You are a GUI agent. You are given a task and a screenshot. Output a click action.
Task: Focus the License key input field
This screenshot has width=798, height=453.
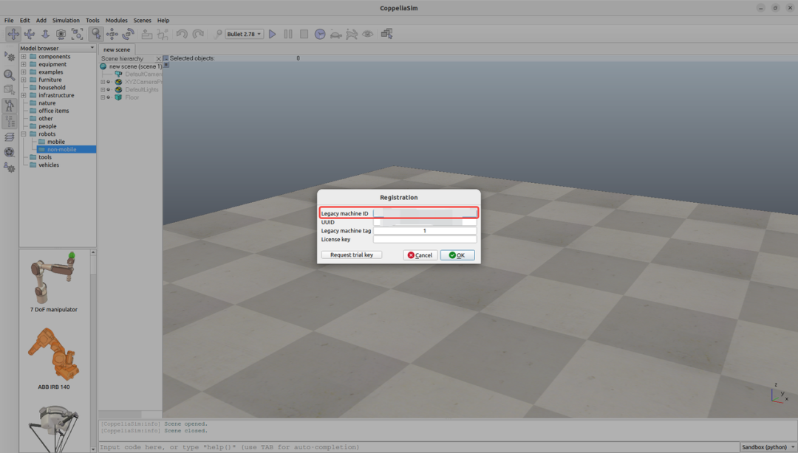tap(425, 240)
